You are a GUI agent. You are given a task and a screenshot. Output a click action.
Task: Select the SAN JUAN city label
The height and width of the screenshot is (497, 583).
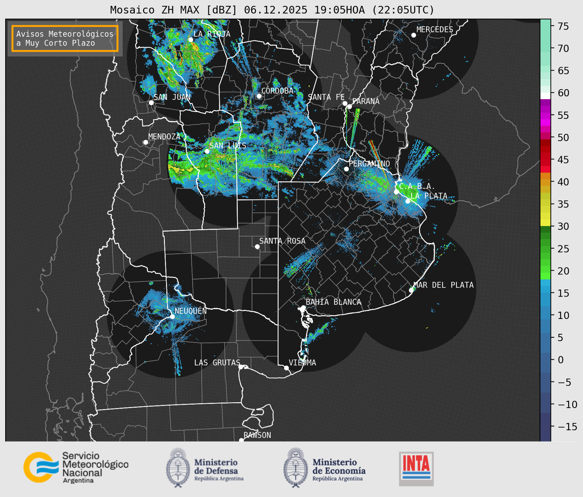pos(172,97)
